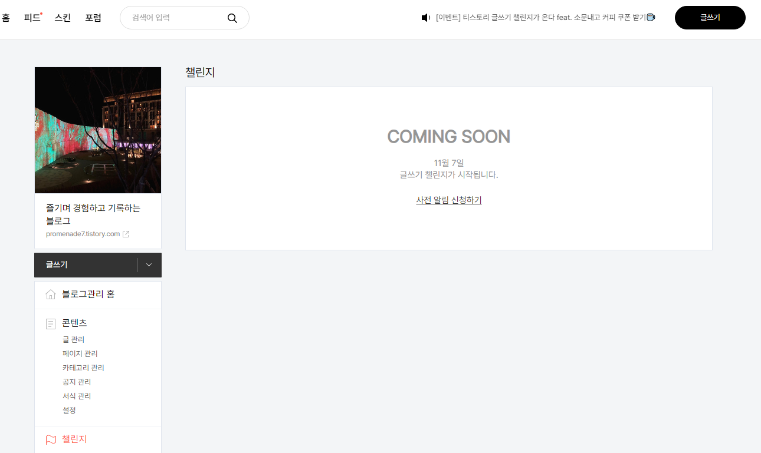The height and width of the screenshot is (453, 761).
Task: Open 카테고리 관리
Action: pos(83,368)
